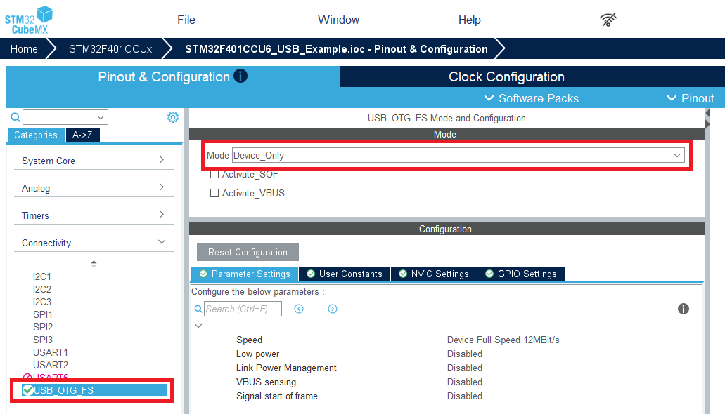
Task: Switch to the Clock Configuration tab
Action: [x=506, y=76]
